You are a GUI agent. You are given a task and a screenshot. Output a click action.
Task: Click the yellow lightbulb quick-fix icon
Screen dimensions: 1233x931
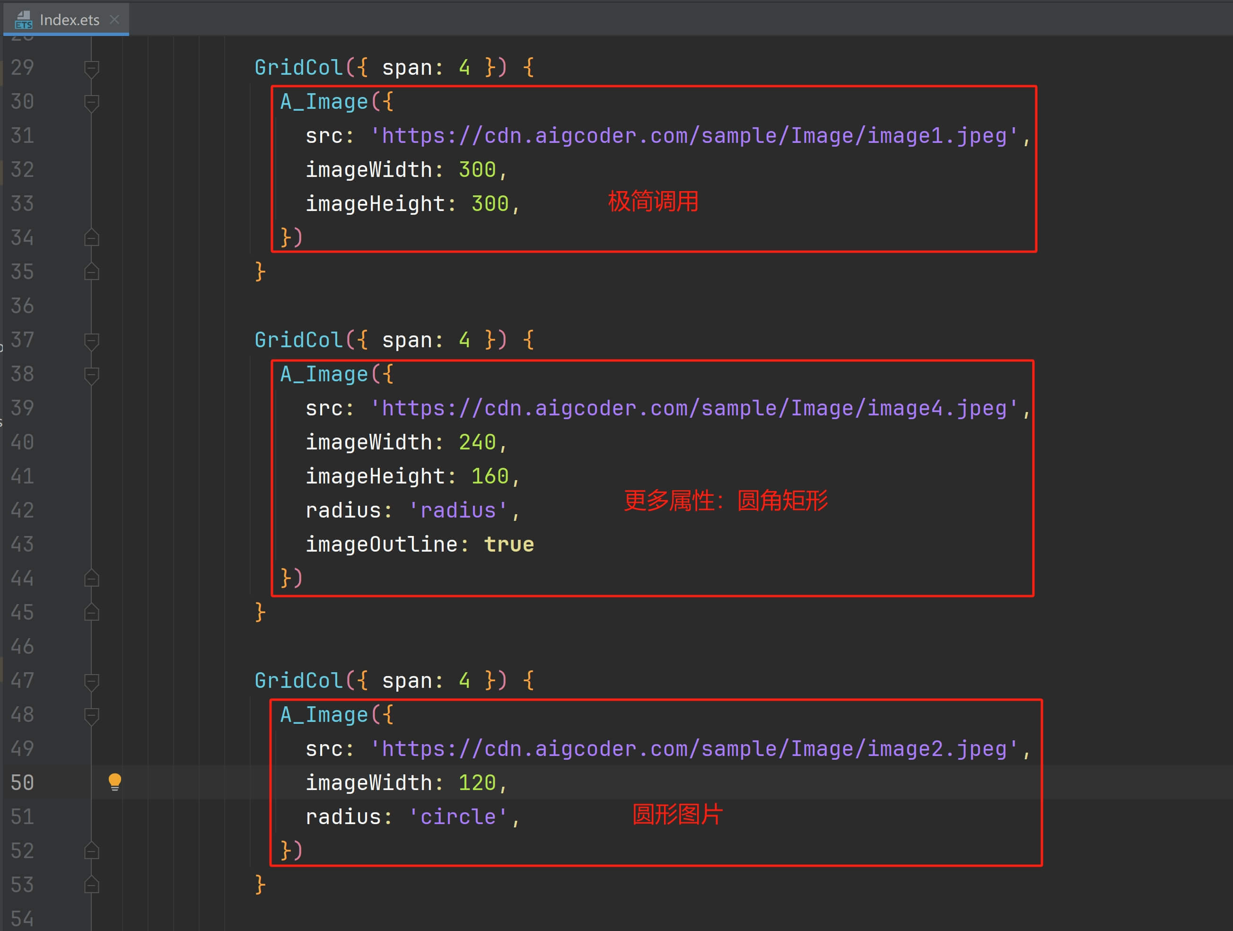tap(114, 782)
